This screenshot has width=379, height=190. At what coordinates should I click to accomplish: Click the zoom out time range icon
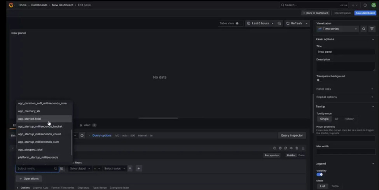click(x=279, y=23)
